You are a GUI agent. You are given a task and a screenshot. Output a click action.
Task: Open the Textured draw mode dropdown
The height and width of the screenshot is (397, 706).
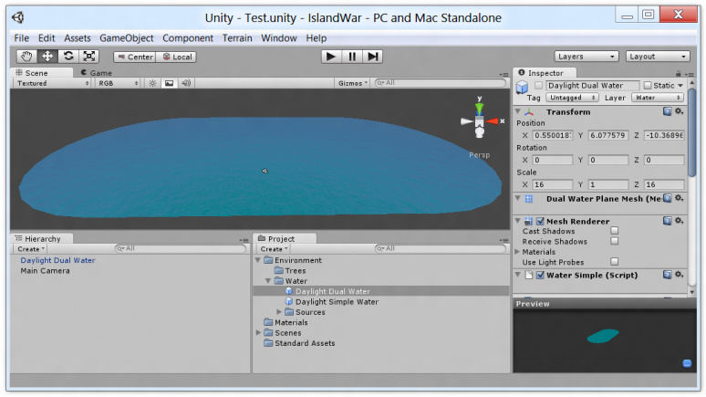[x=52, y=83]
